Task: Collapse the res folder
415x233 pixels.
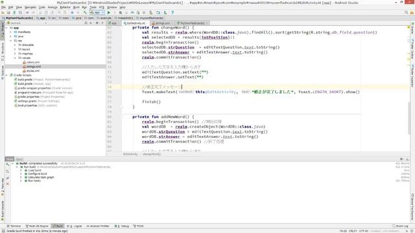Action: (11, 41)
